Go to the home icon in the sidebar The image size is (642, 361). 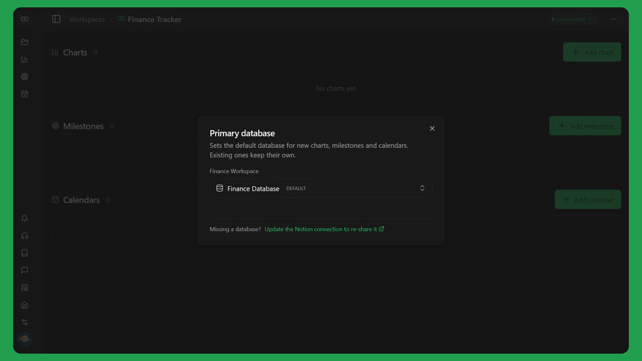[x=25, y=305]
